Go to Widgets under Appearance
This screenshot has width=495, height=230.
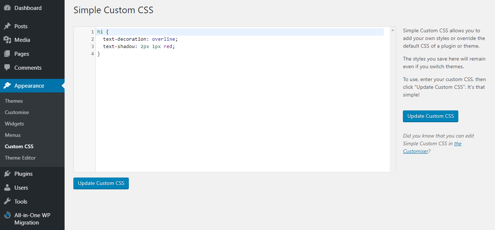[14, 124]
